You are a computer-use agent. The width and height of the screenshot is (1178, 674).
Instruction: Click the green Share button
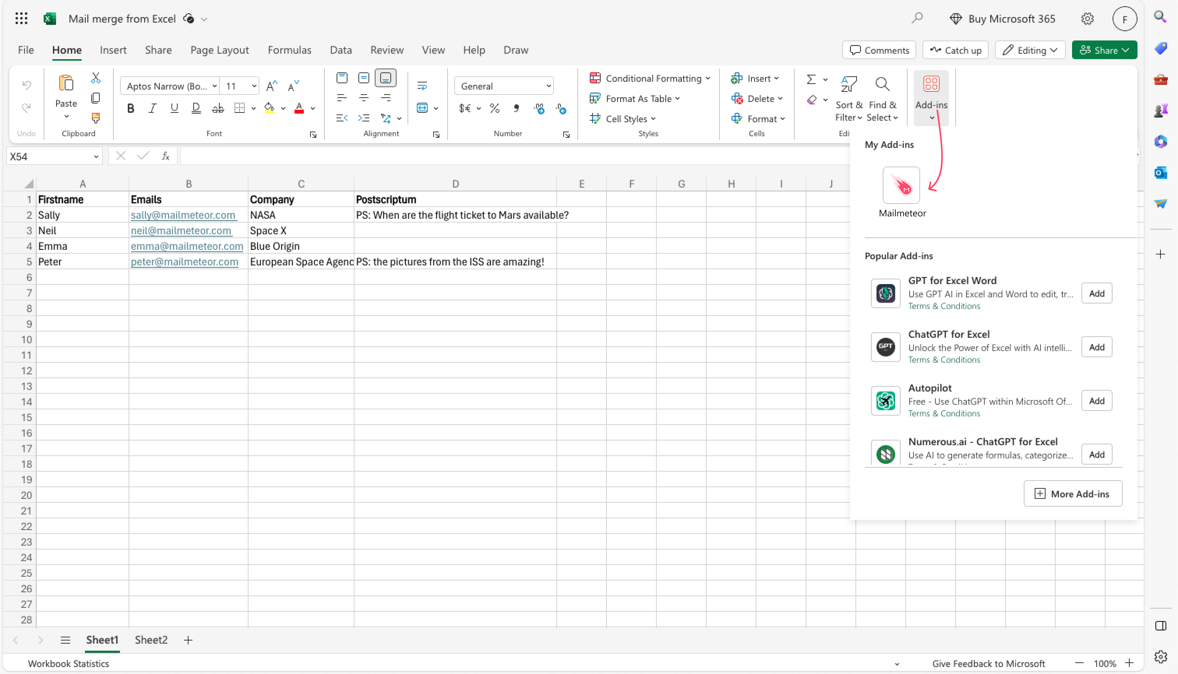coord(1104,50)
